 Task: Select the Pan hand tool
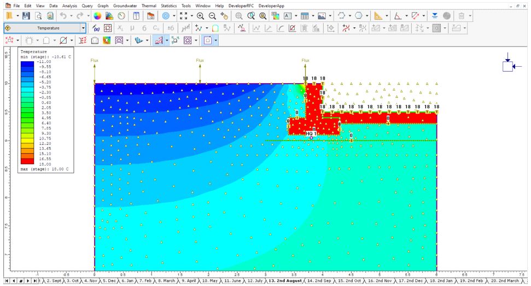pyautogui.click(x=224, y=16)
